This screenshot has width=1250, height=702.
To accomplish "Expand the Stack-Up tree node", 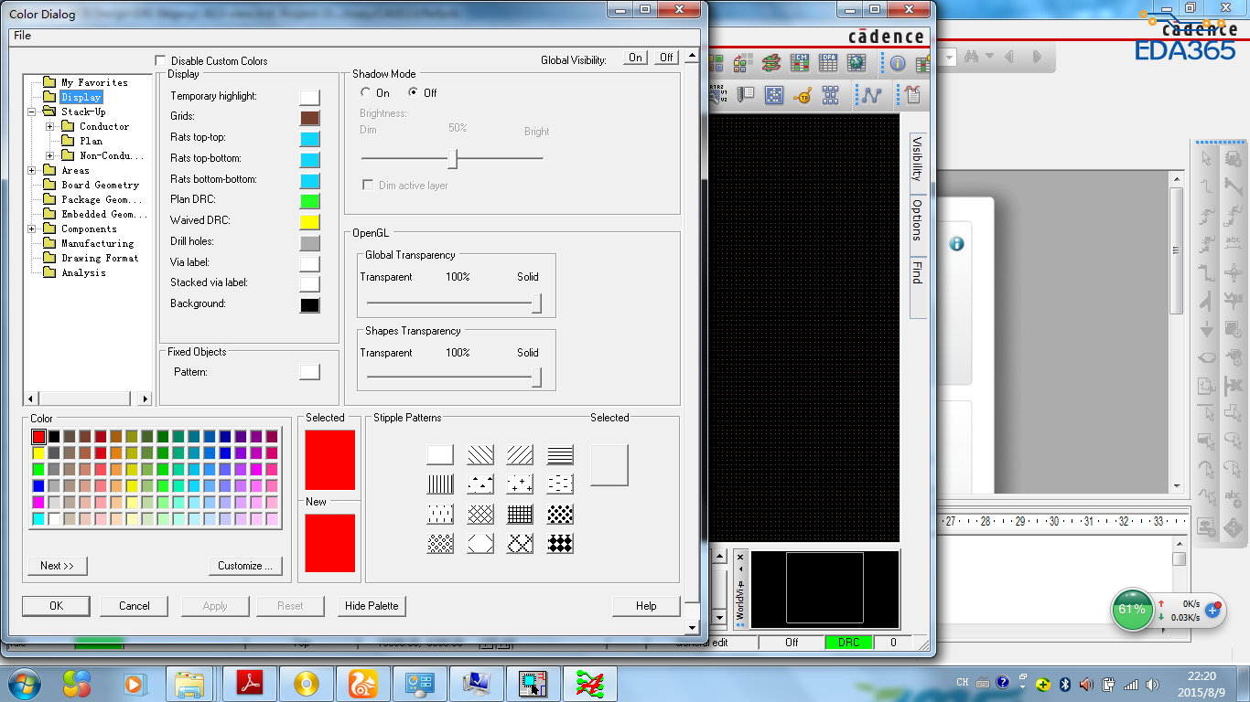I will tap(32, 112).
